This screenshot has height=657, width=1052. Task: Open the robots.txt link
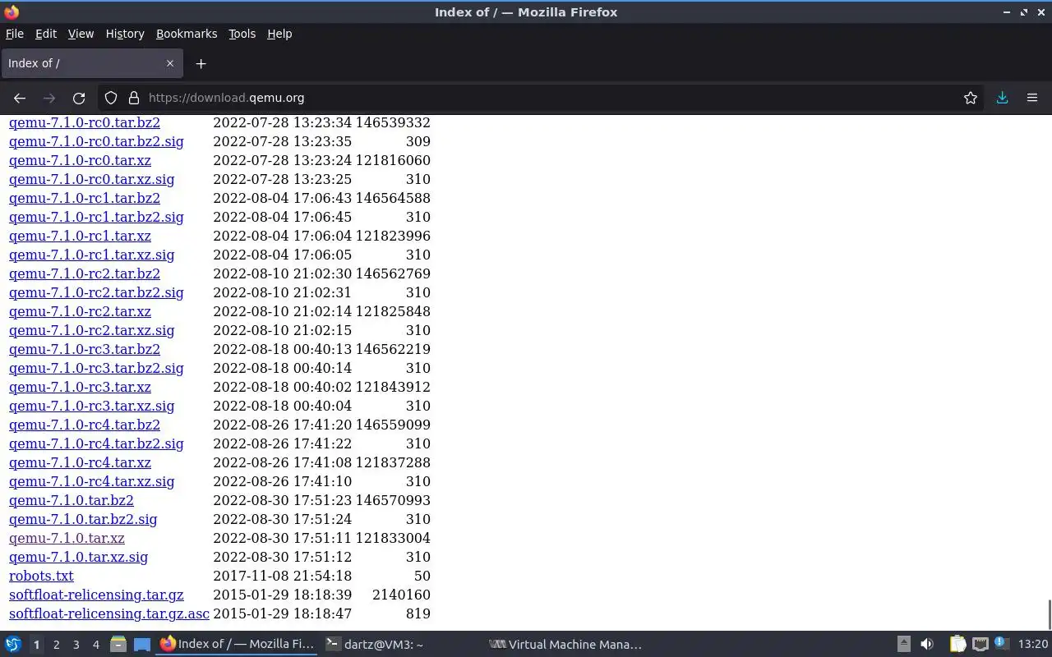pos(41,576)
